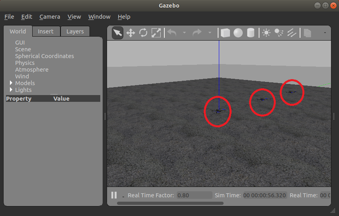This screenshot has width=339, height=216.
Task: Open the redo history dropdown arrow
Action: tap(210, 33)
